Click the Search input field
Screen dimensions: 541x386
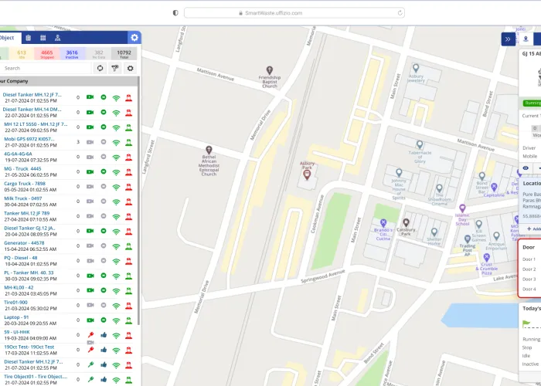43,68
